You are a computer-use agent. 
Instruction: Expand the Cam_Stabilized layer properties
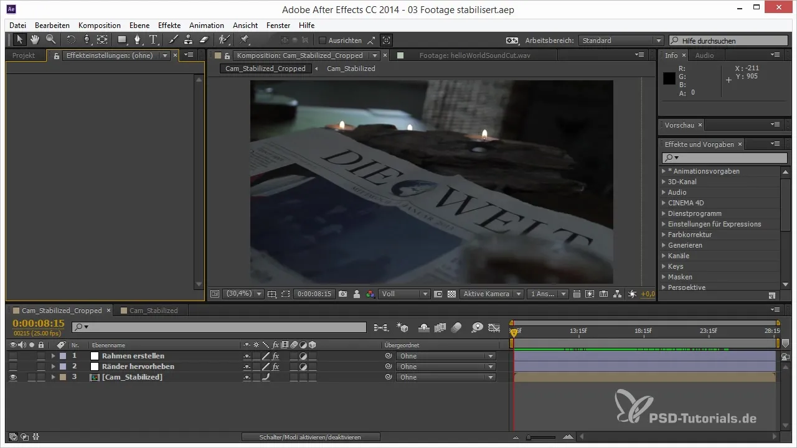53,377
